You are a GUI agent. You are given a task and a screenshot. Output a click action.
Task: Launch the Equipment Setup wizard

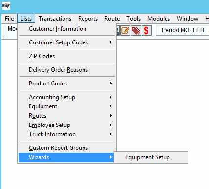point(151,157)
